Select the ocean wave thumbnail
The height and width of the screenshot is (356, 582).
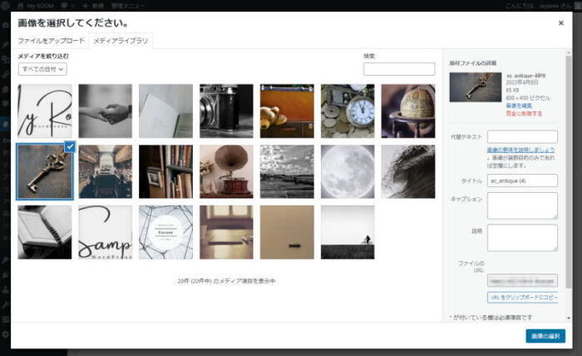pos(408,171)
